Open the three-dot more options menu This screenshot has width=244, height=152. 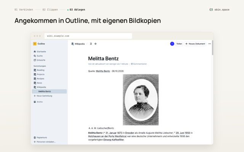210,44
